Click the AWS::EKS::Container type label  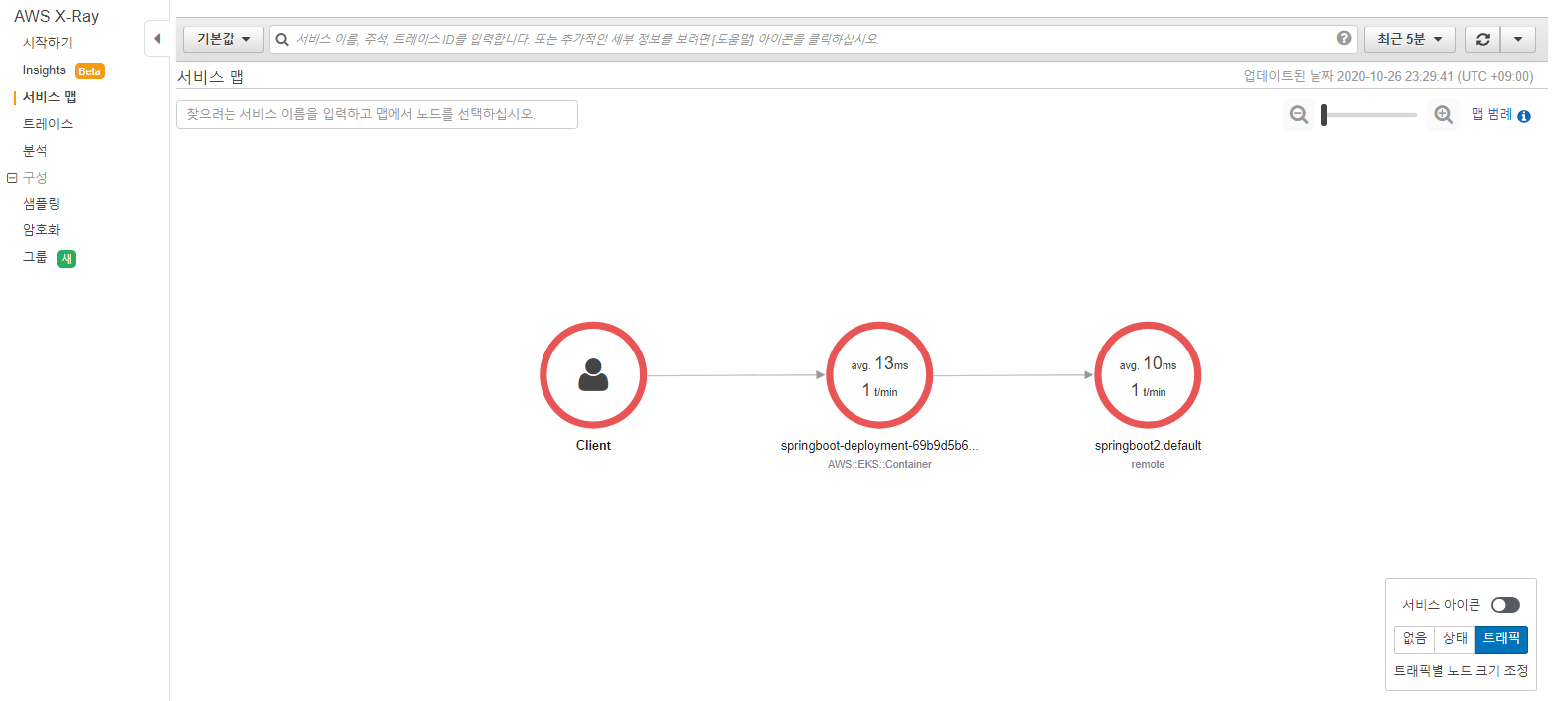tap(879, 464)
